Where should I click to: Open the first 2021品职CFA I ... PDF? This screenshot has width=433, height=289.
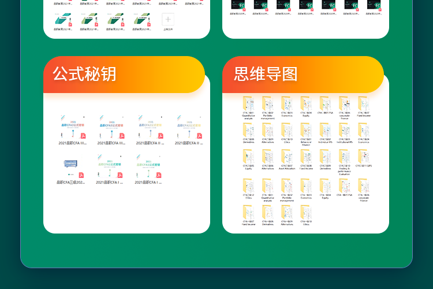pyautogui.click(x=110, y=169)
